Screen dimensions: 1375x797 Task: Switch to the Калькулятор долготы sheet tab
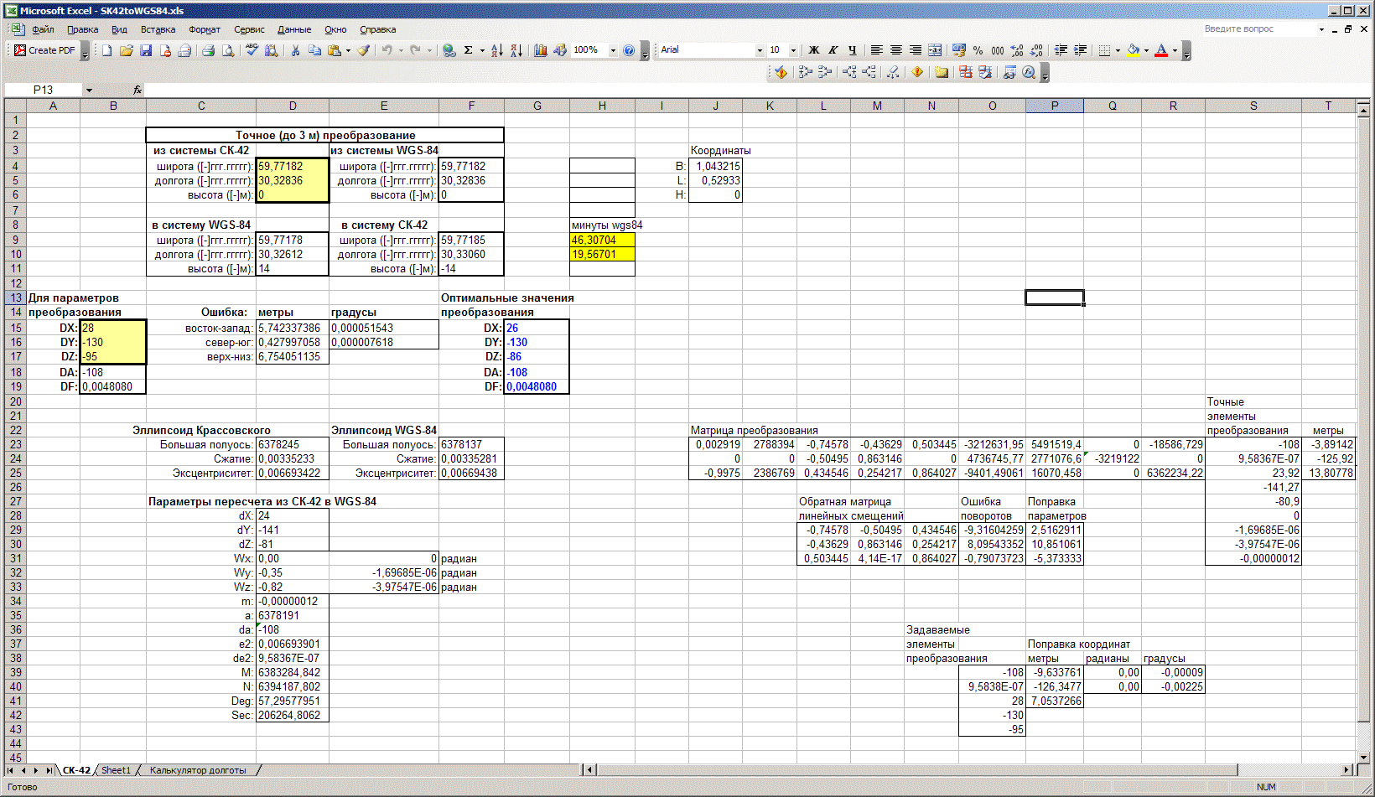(x=198, y=770)
